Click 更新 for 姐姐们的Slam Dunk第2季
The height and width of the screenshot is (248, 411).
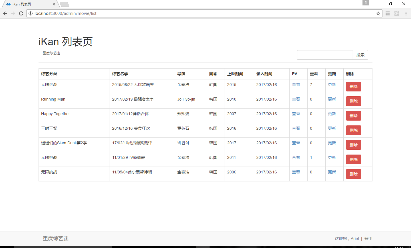point(332,143)
